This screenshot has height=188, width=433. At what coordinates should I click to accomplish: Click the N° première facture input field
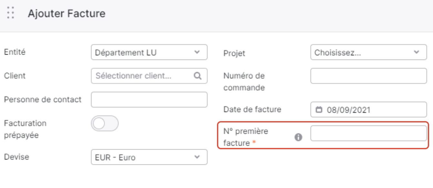369,133
